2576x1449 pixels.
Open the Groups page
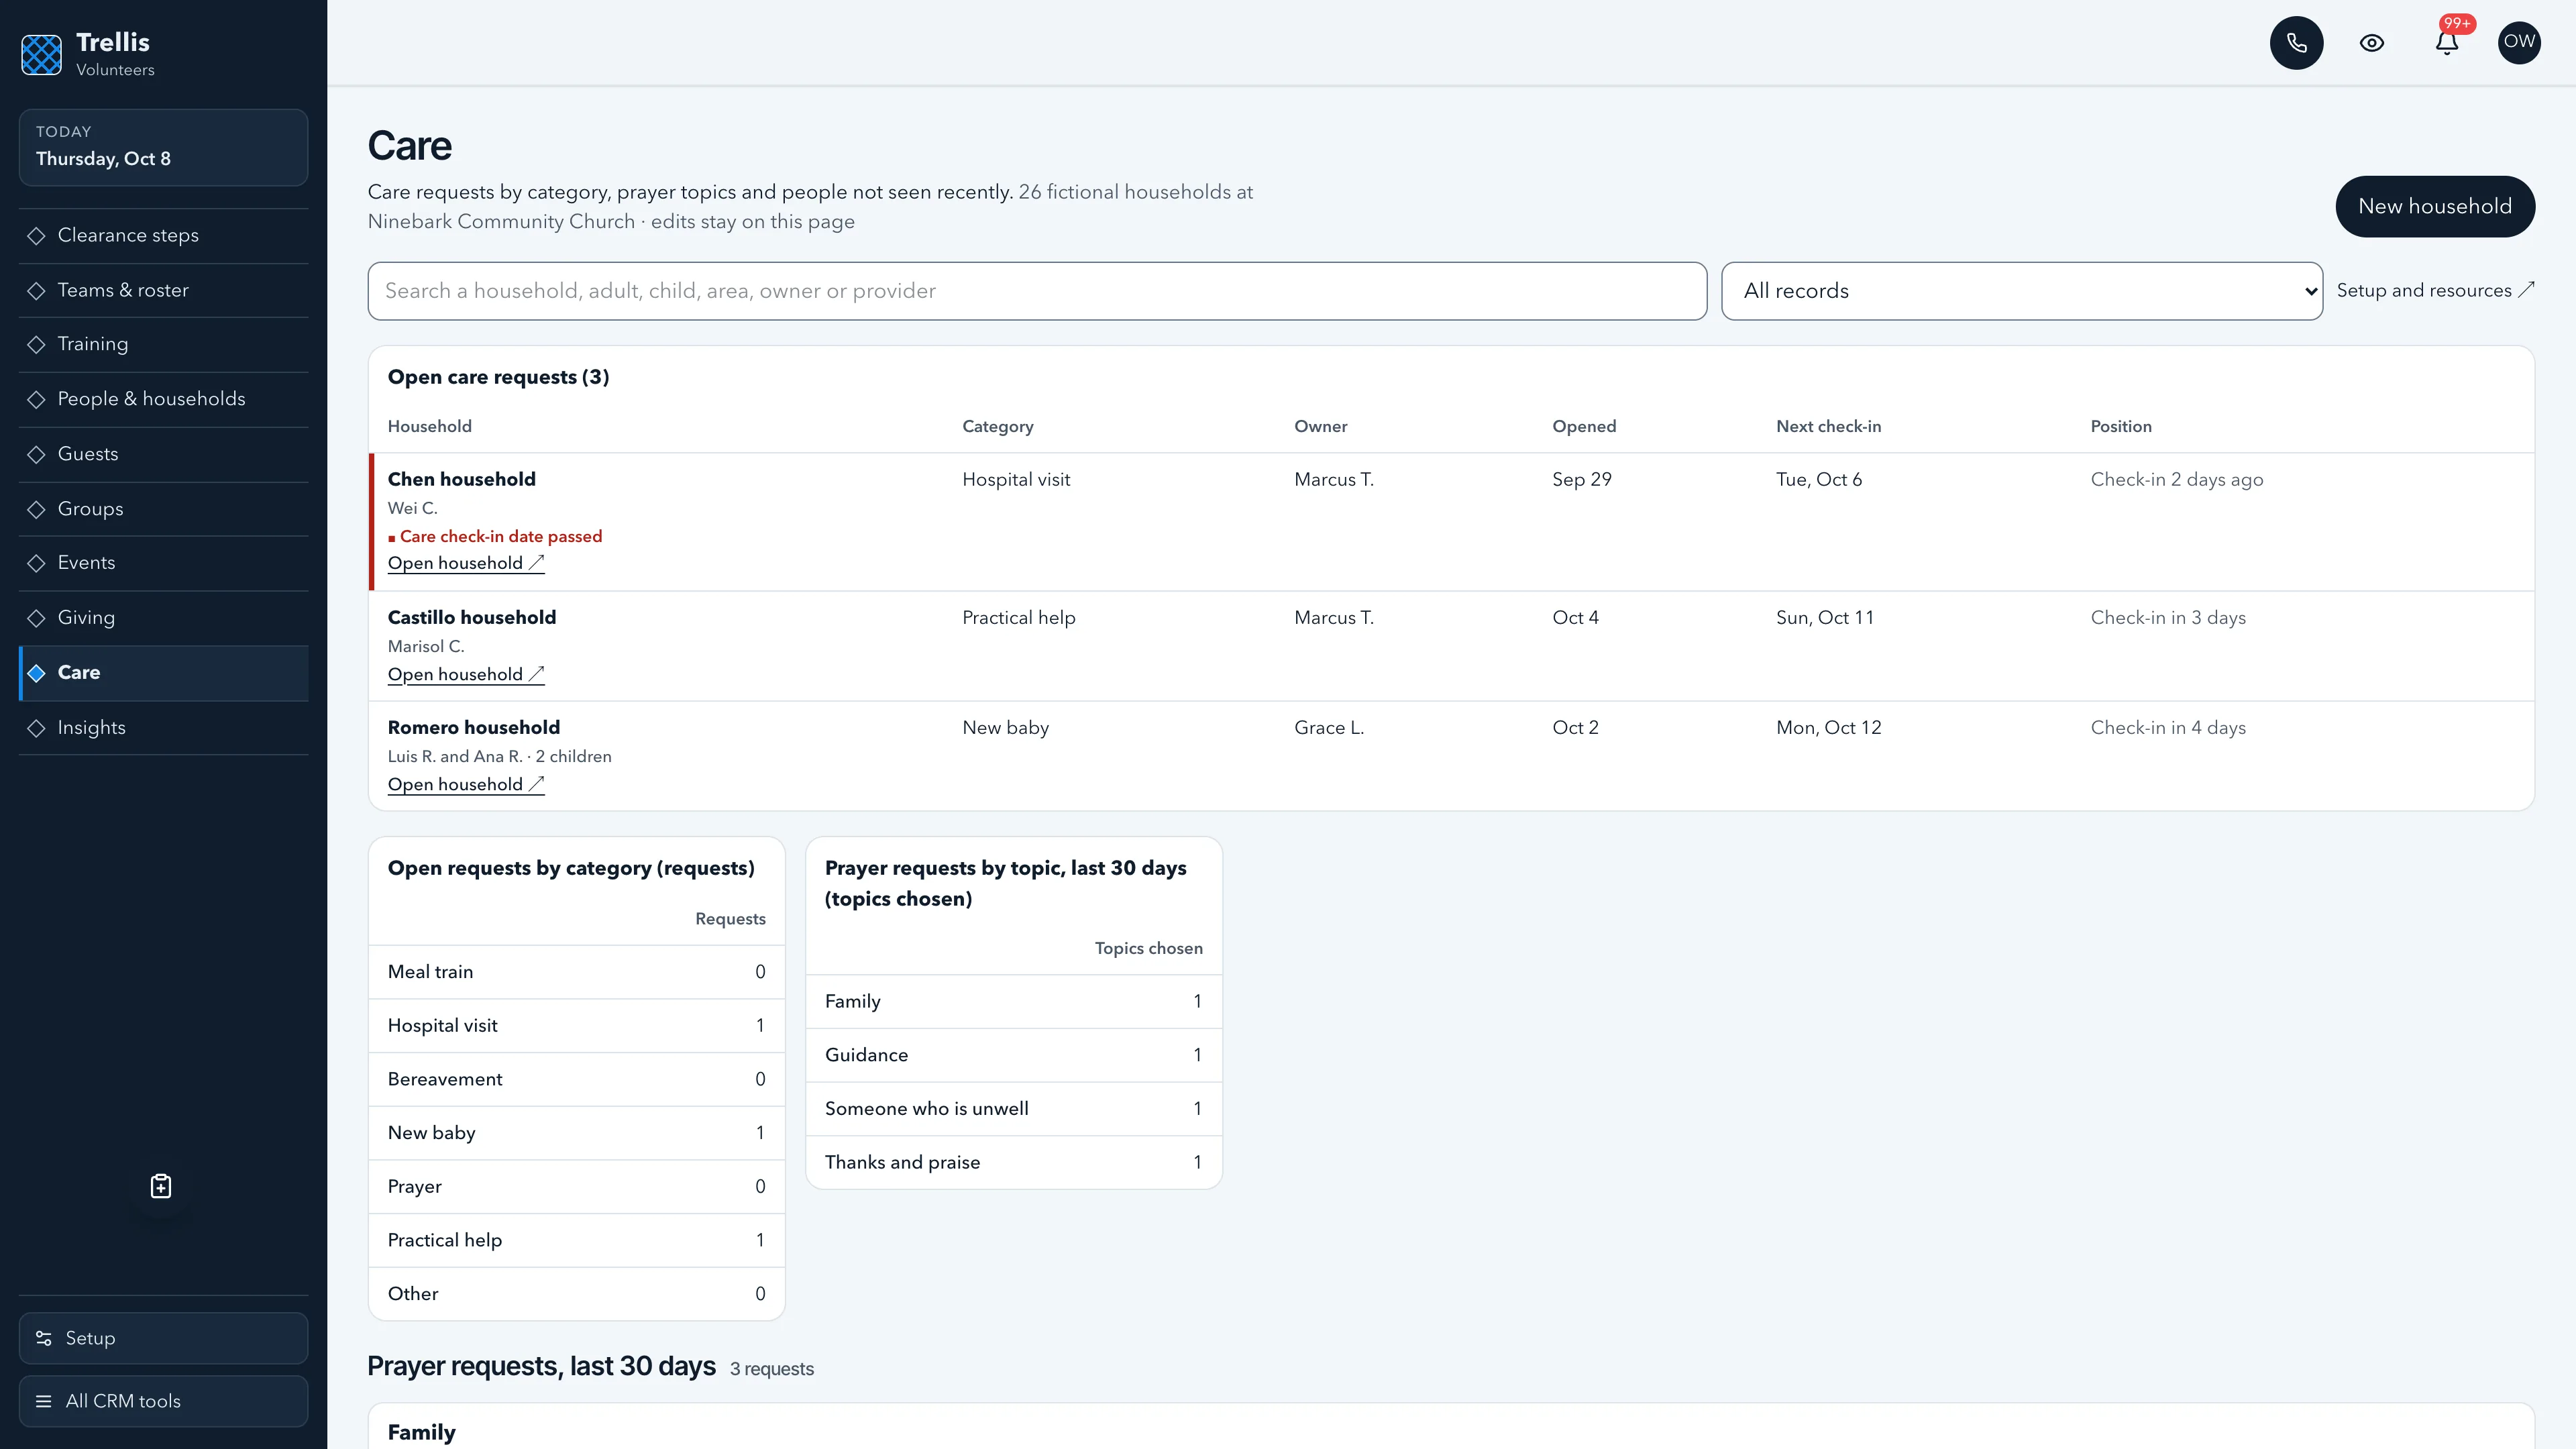[x=163, y=509]
